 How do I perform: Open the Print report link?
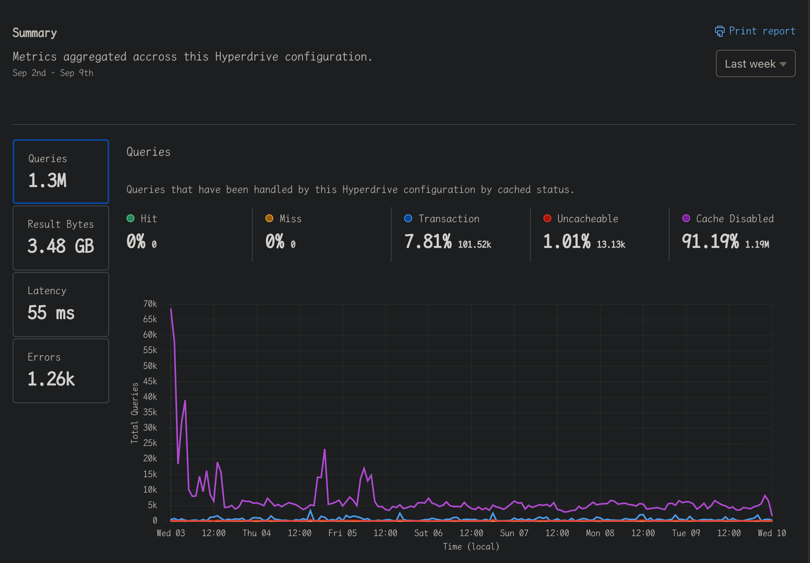click(761, 31)
